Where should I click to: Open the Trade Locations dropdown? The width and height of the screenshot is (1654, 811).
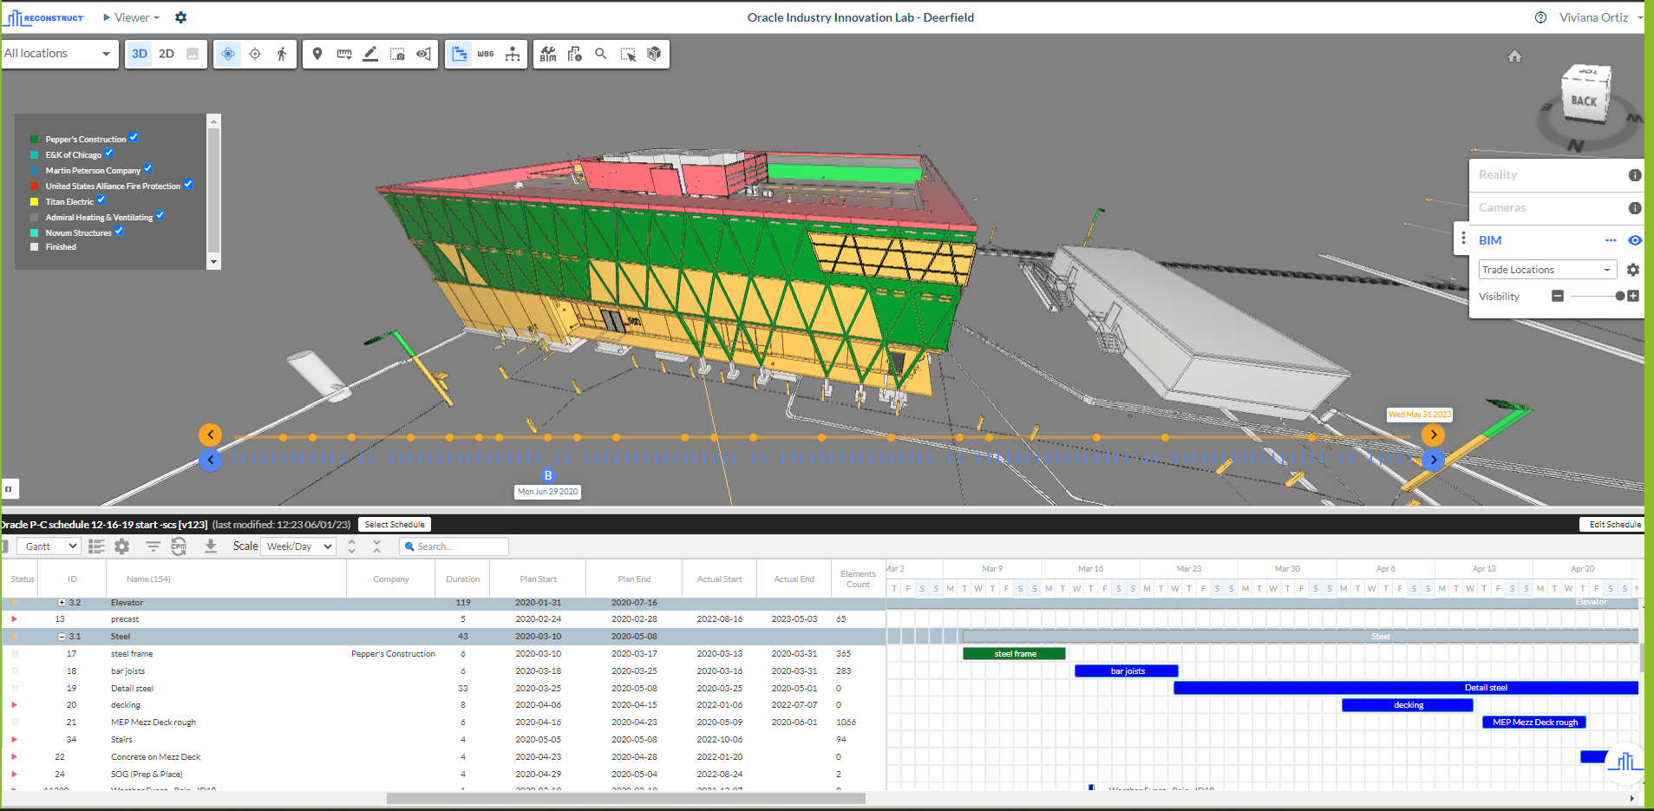1546,270
